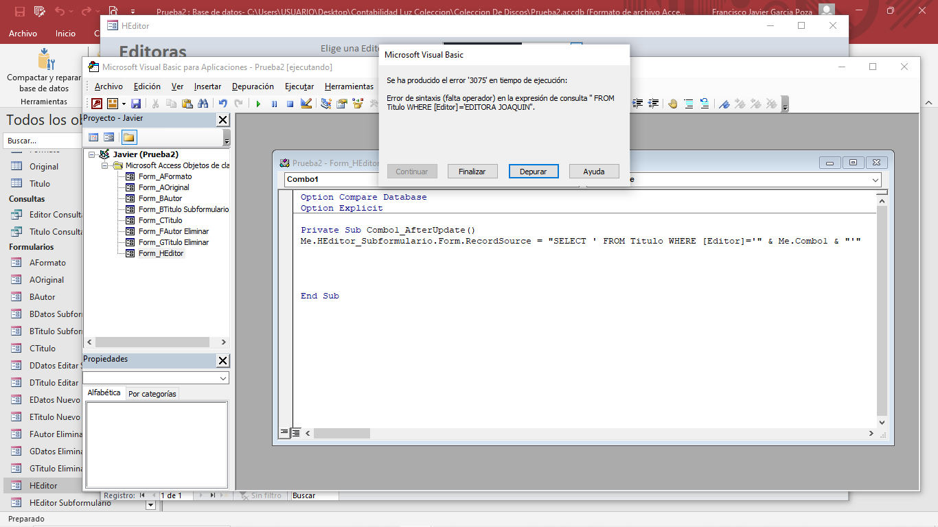Switch to the Por categorías tab

coord(152,394)
